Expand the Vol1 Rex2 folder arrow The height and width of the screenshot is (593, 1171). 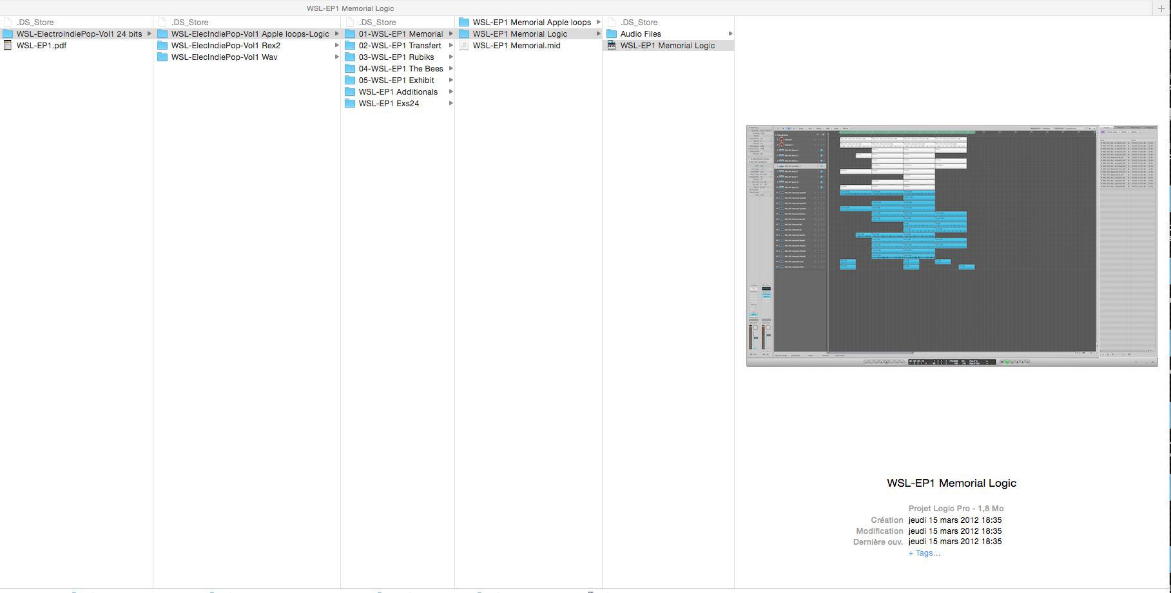point(337,45)
